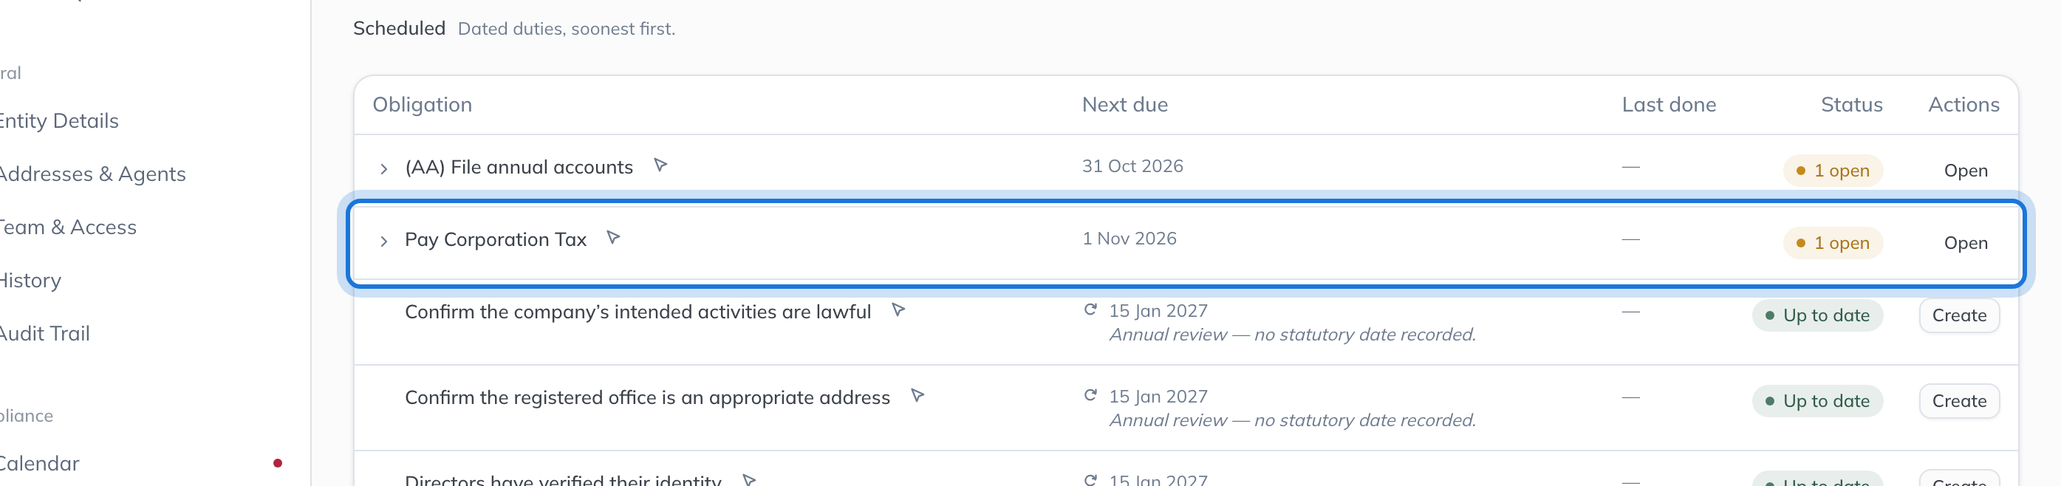The width and height of the screenshot is (2061, 486).
Task: Click recurring icon next to first 15 Jan 2027
Action: (1090, 309)
